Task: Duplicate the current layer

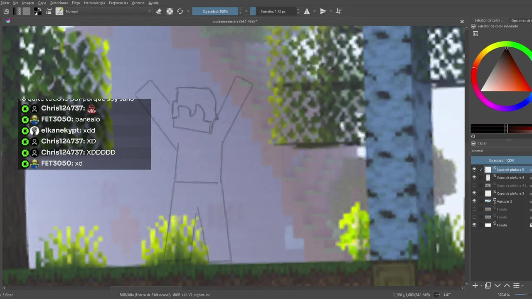Action: pyautogui.click(x=488, y=285)
